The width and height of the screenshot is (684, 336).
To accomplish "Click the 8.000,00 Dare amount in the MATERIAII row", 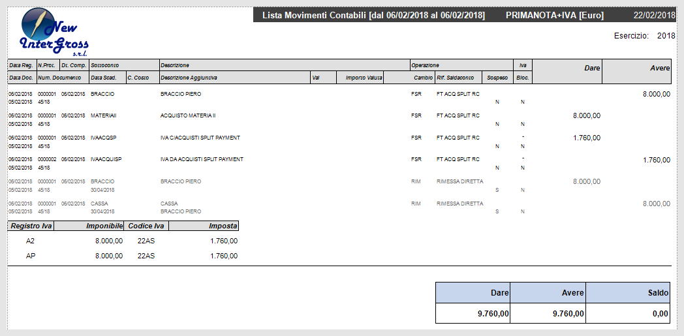I will 587,116.
